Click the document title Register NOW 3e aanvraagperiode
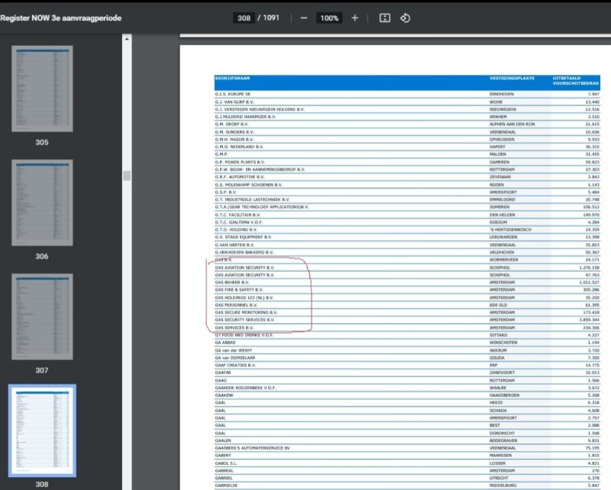Screen dimensions: 611x490 pyautogui.click(x=61, y=18)
